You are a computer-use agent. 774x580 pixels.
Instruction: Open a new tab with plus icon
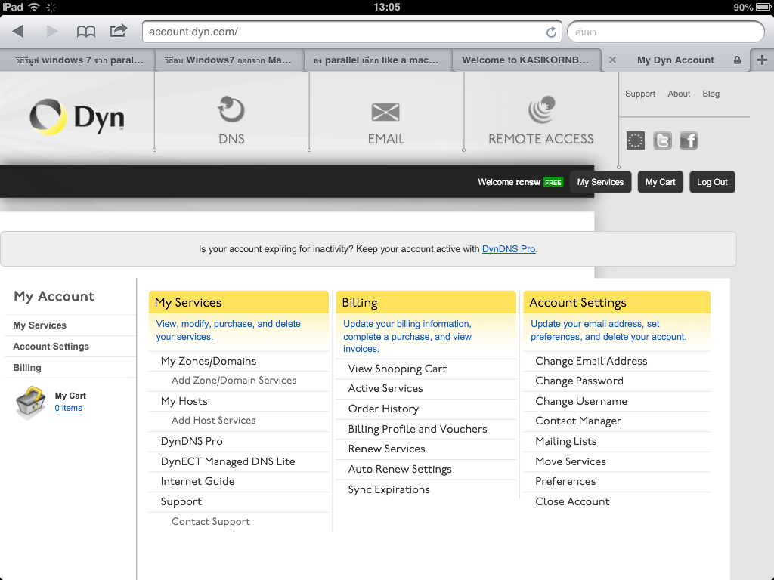click(762, 60)
